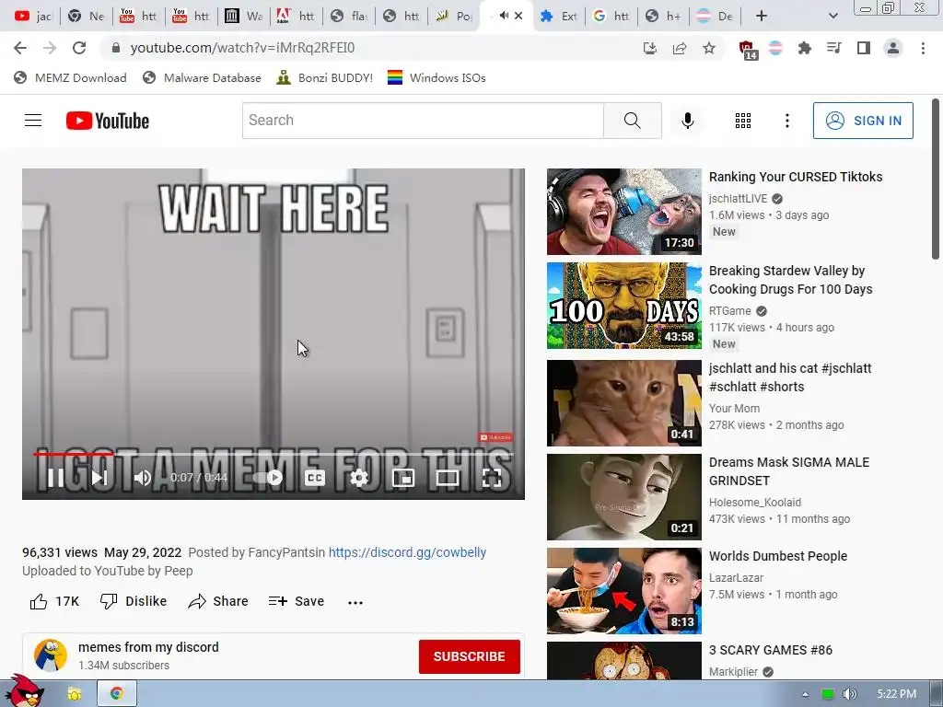Image resolution: width=943 pixels, height=707 pixels.
Task: Open Breaking Stardew Valley video title
Action: [x=790, y=280]
